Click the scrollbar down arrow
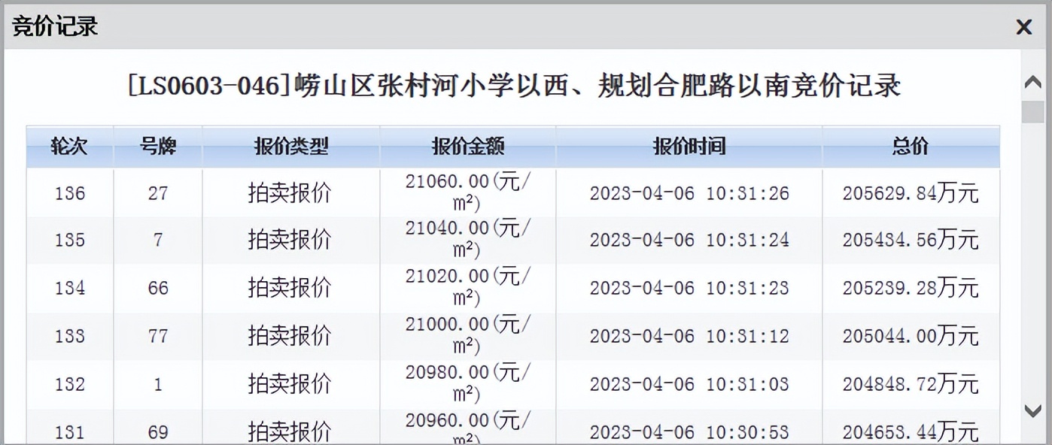1052x445 pixels. click(x=1032, y=412)
